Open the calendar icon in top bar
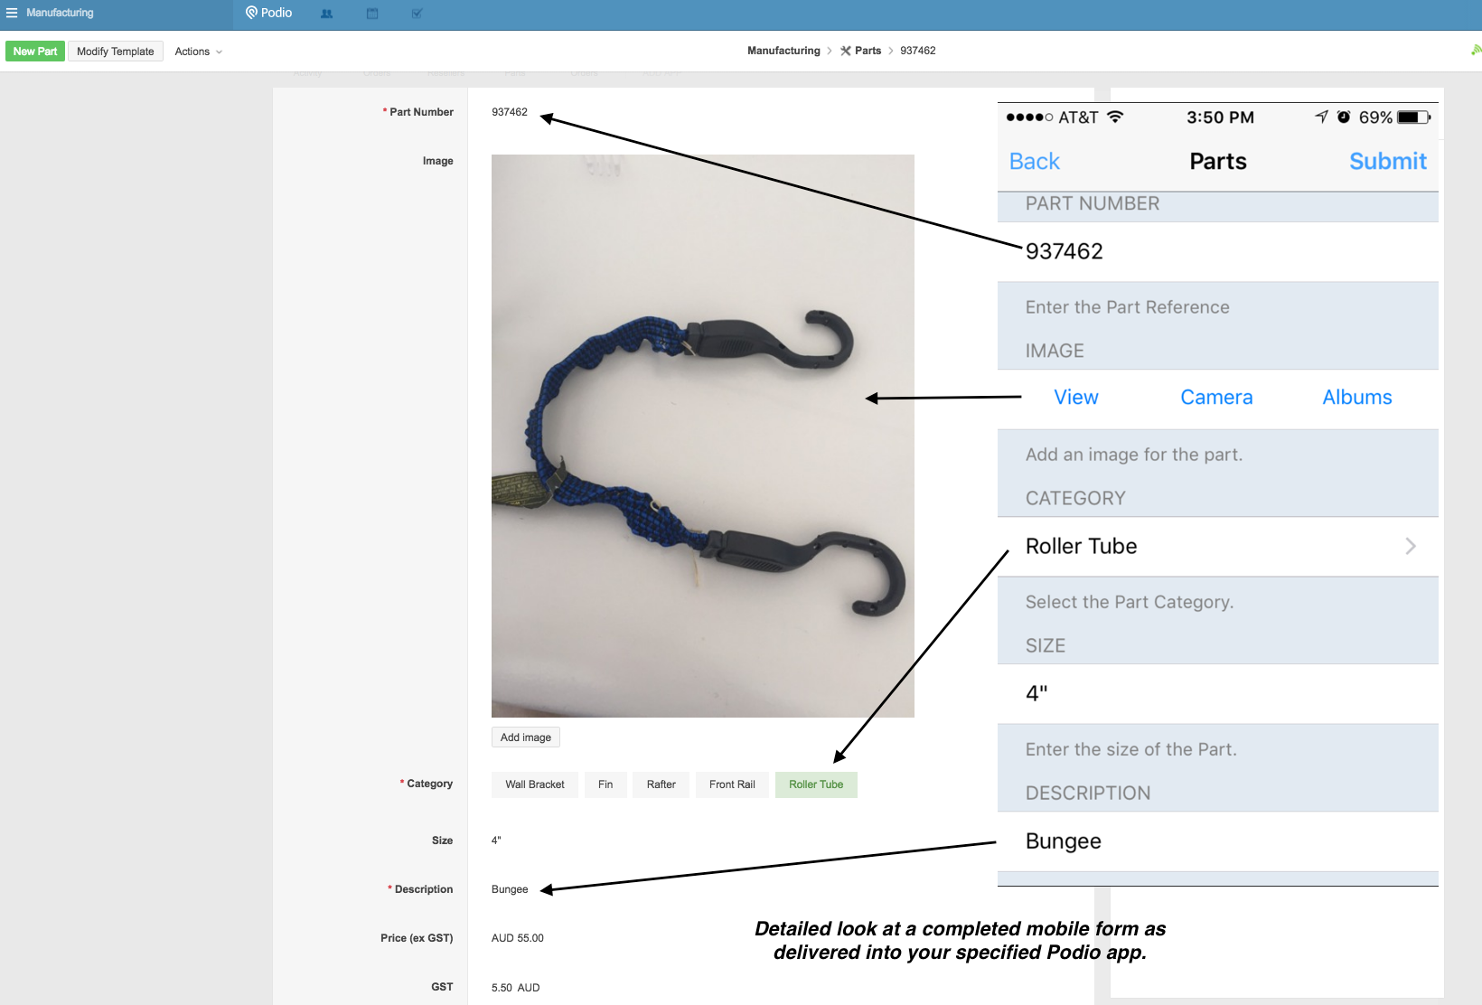Image resolution: width=1482 pixels, height=1005 pixels. tap(372, 14)
